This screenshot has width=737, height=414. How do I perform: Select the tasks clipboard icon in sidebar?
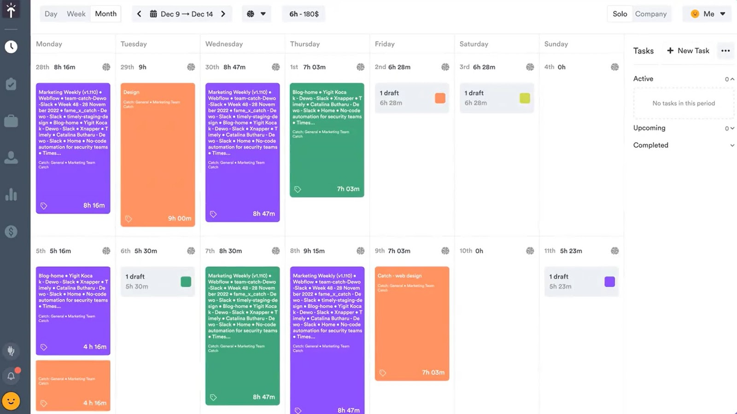pos(11,84)
